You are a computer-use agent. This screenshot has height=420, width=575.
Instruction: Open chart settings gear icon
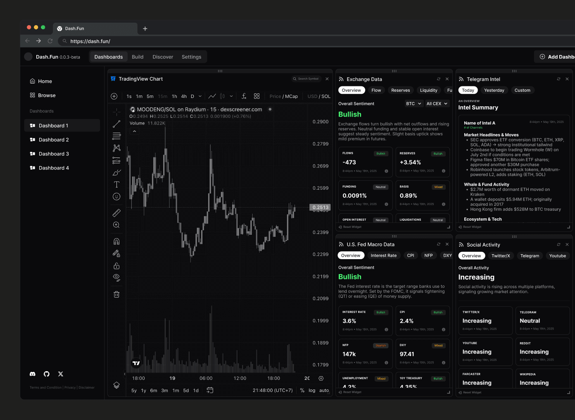[x=321, y=378]
